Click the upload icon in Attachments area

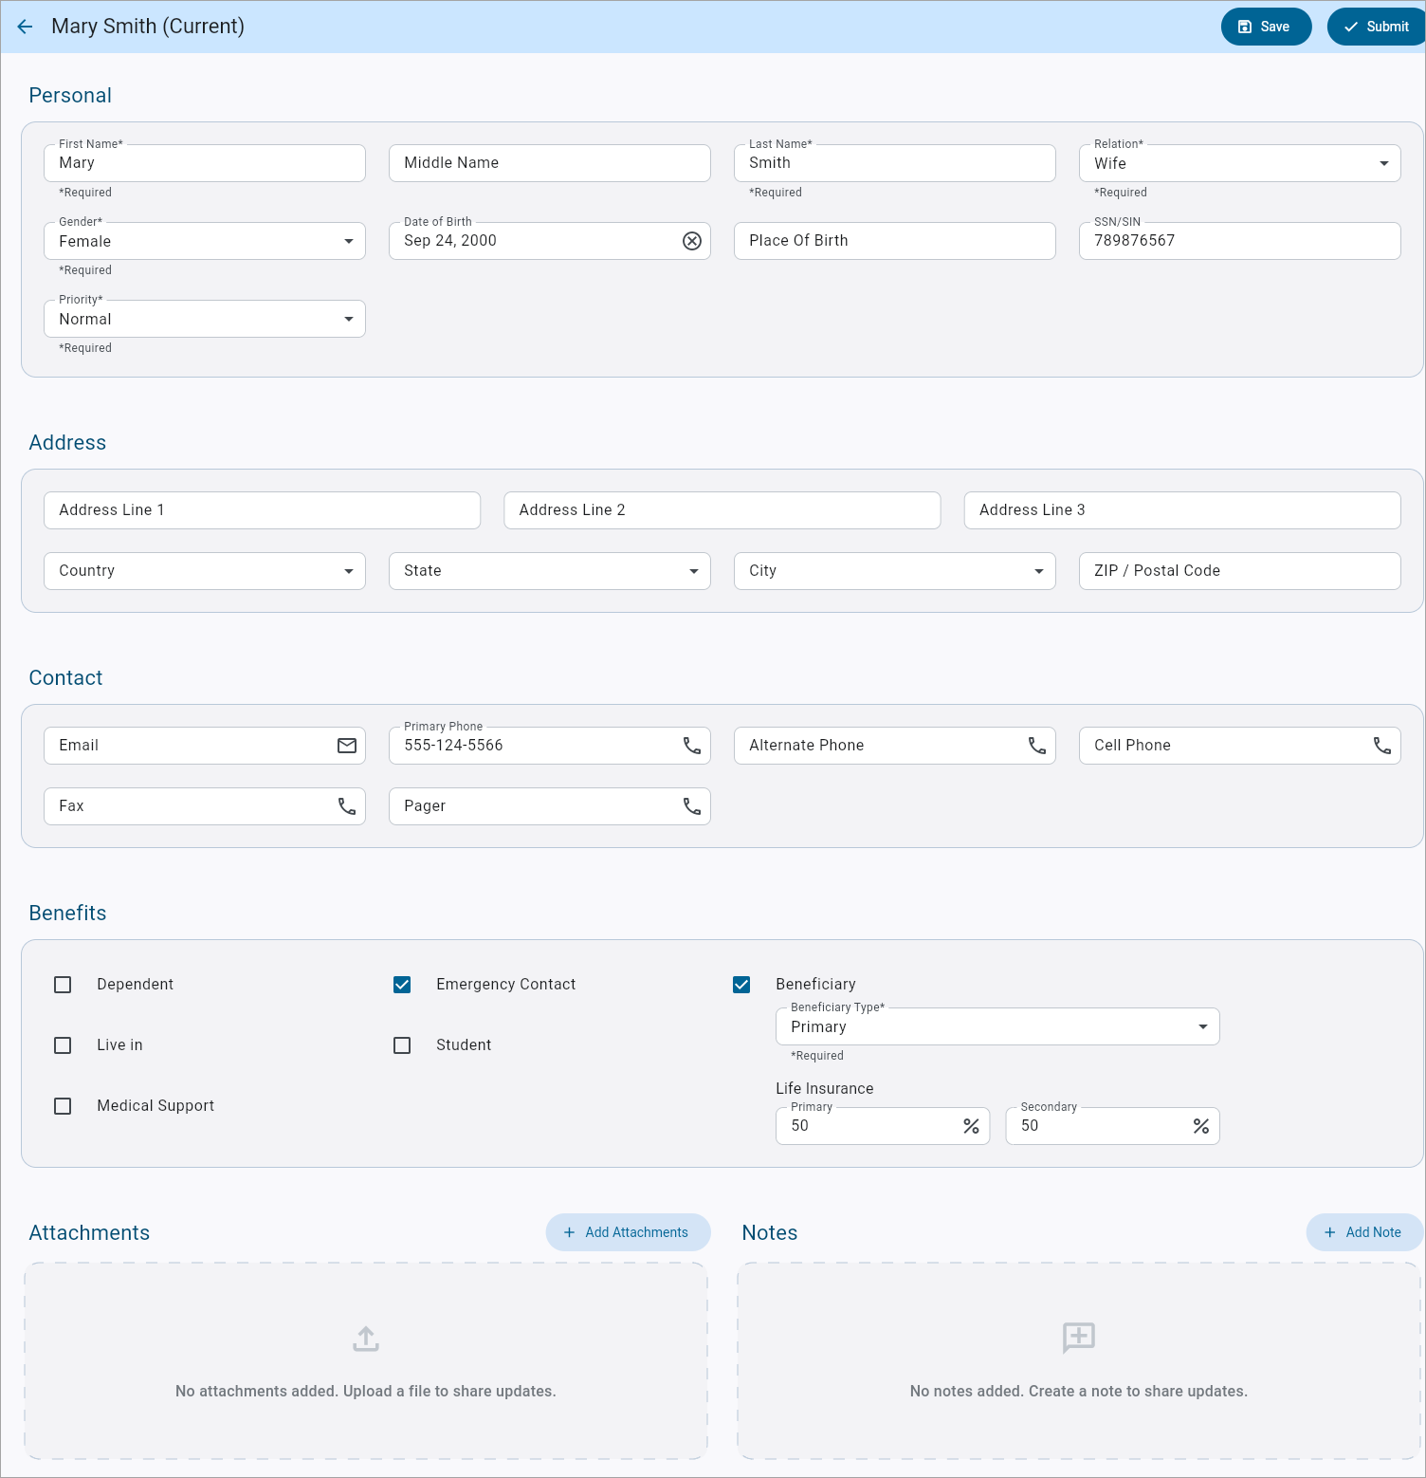[x=366, y=1339]
